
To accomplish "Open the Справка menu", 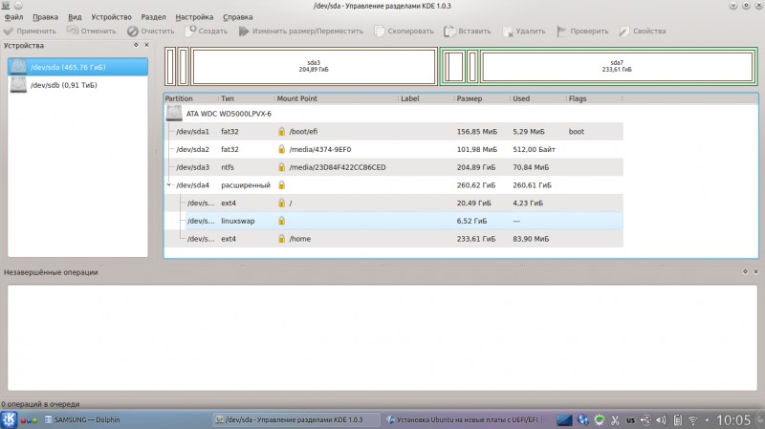I will pyautogui.click(x=237, y=17).
